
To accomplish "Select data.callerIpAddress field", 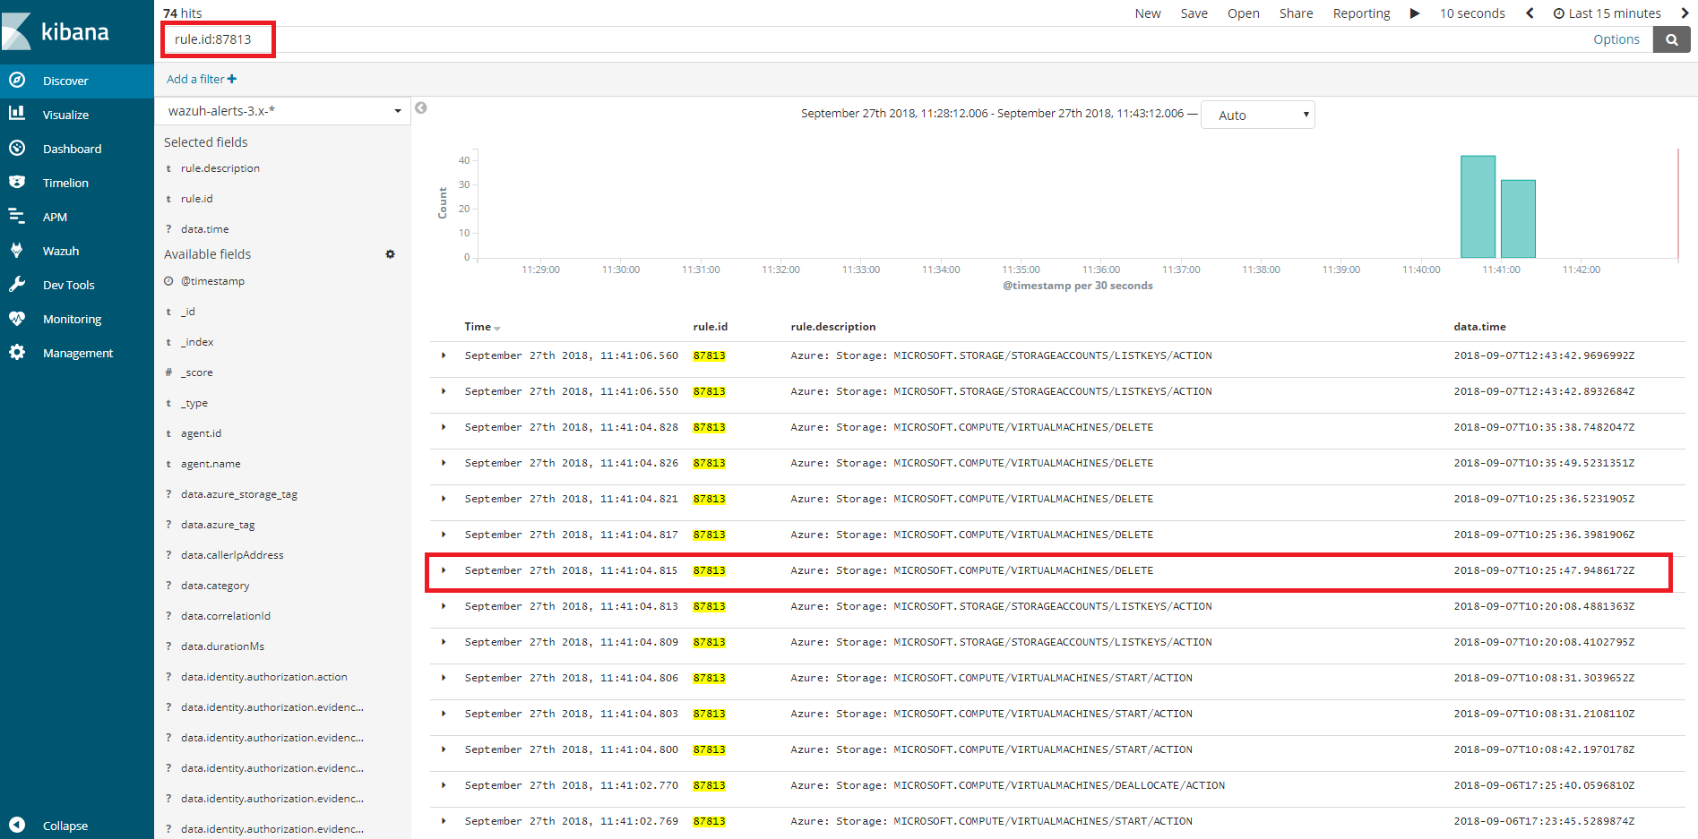I will [232, 555].
